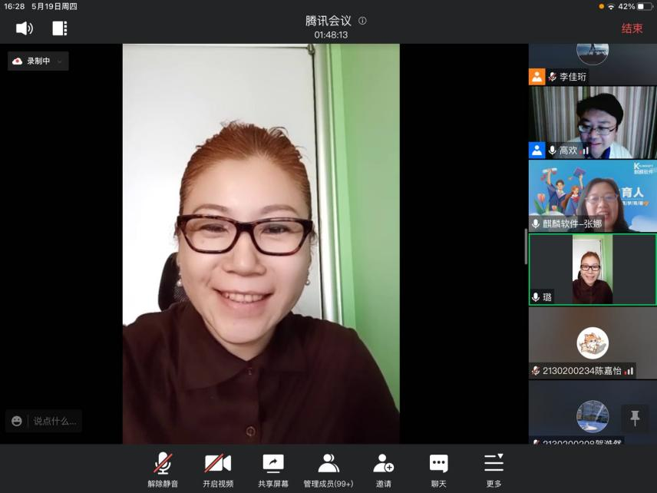Viewport: 657px width, 493px height.
Task: Click 陈嘉怡 cat avatar
Action: point(593,343)
